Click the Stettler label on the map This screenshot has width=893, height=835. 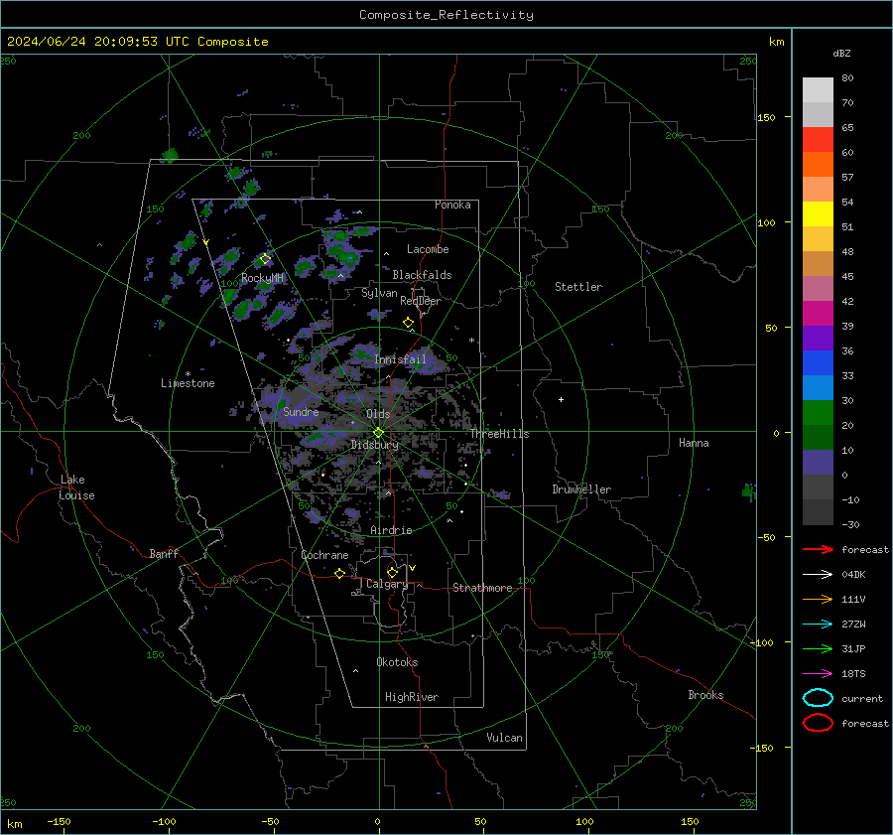[578, 287]
